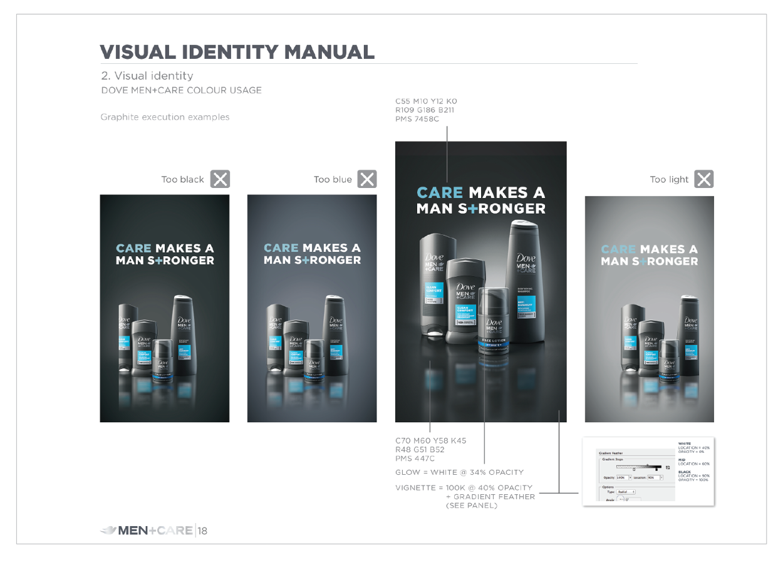This screenshot has height=565, width=783.
Task: Click the X icon beside 'Too blue'
Action: click(368, 179)
